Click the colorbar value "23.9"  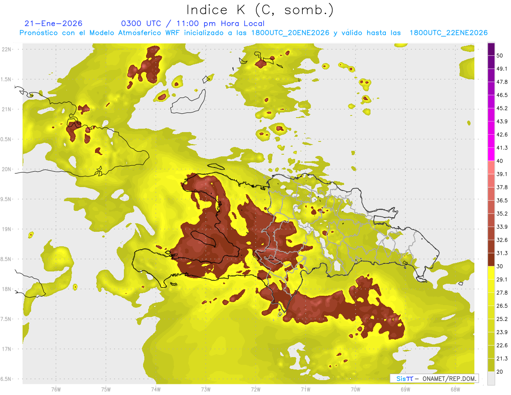pyautogui.click(x=502, y=332)
